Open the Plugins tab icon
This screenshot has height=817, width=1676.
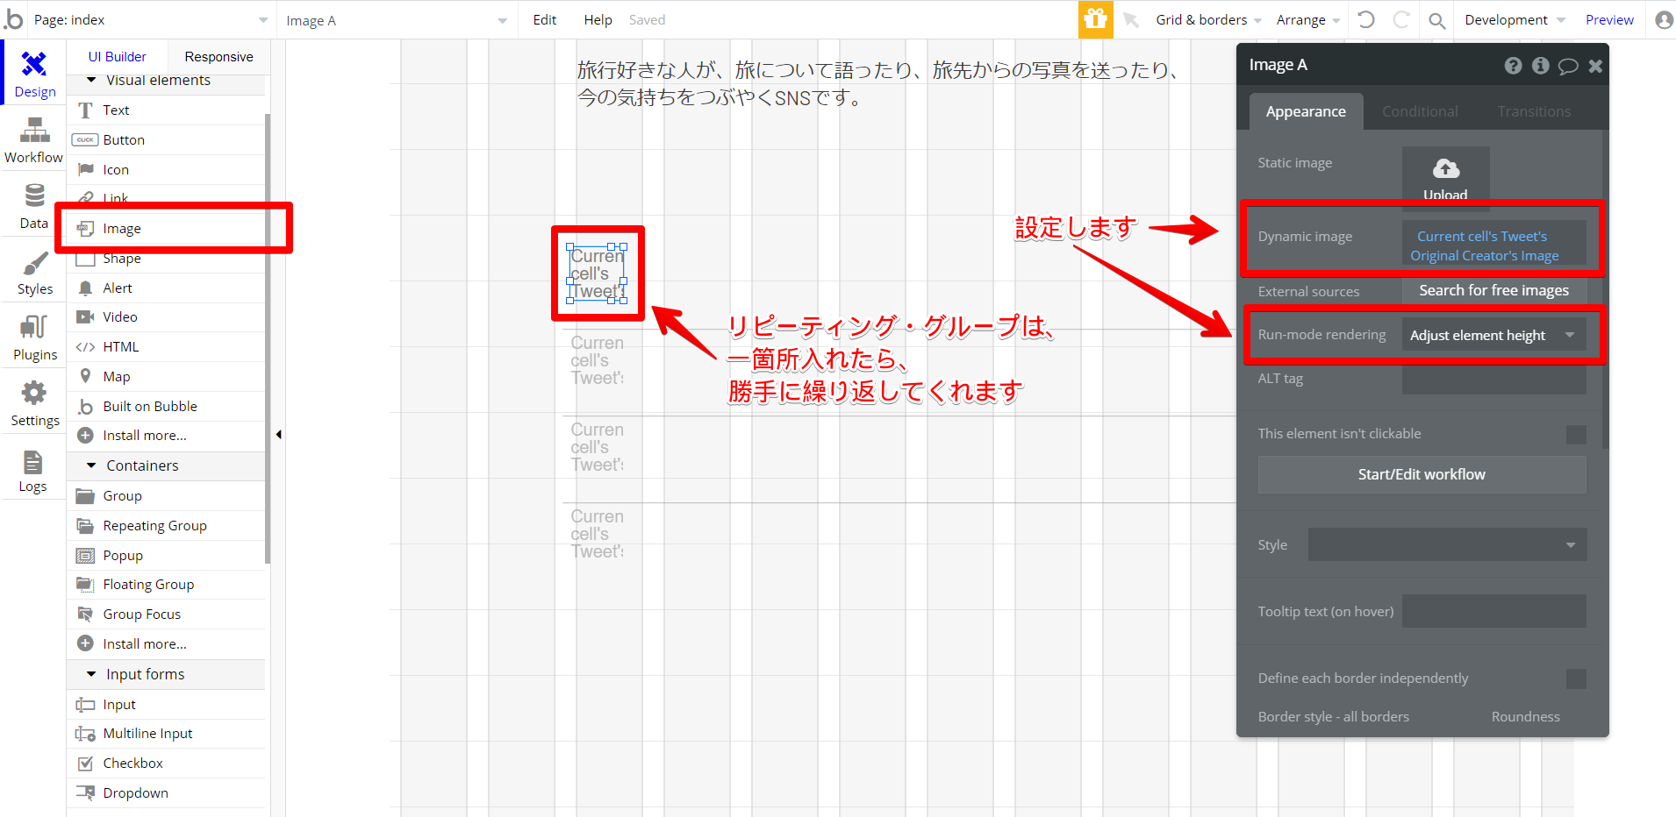tap(34, 327)
